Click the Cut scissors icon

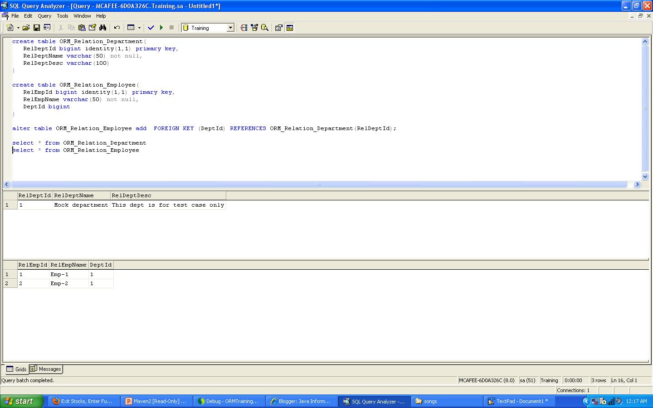pos(61,28)
